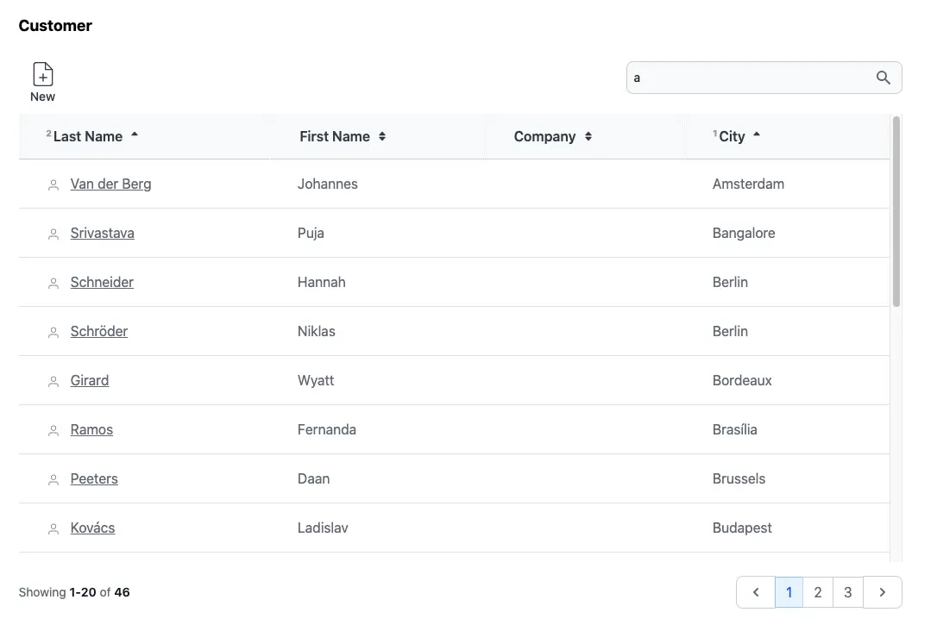This screenshot has width=937, height=631.
Task: Click the New document icon
Action: point(42,75)
